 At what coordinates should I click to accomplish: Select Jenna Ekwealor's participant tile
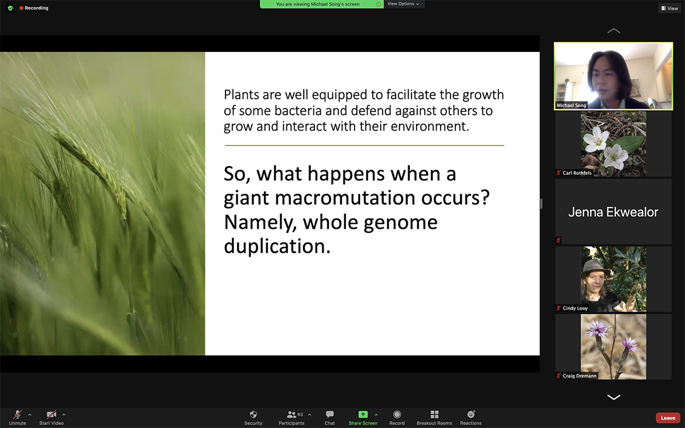point(614,212)
